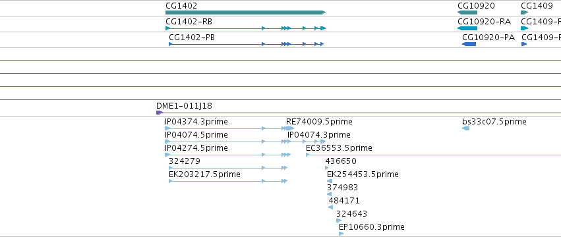
Task: Select the 324643 EST arrow
Action: [339, 221]
